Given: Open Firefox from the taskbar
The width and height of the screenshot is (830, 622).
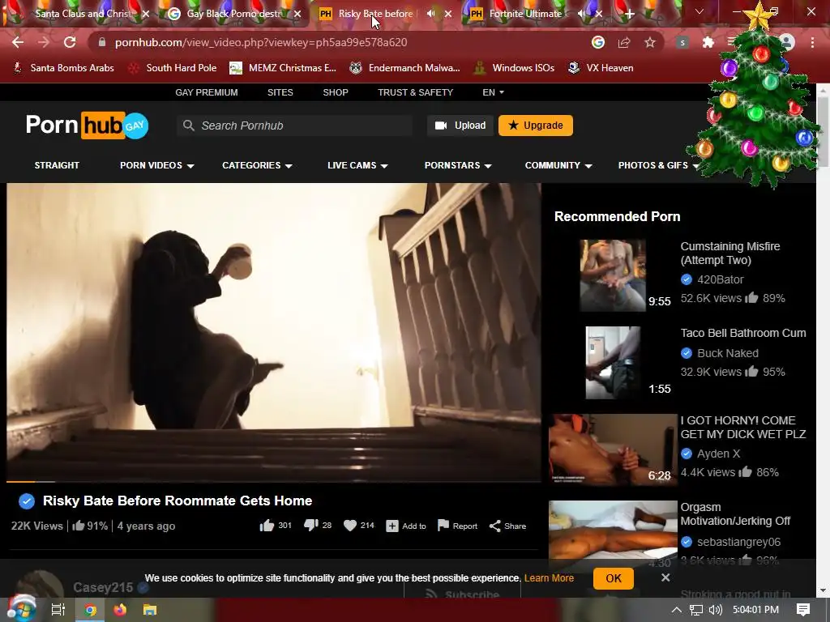Looking at the screenshot, I should click(x=120, y=610).
